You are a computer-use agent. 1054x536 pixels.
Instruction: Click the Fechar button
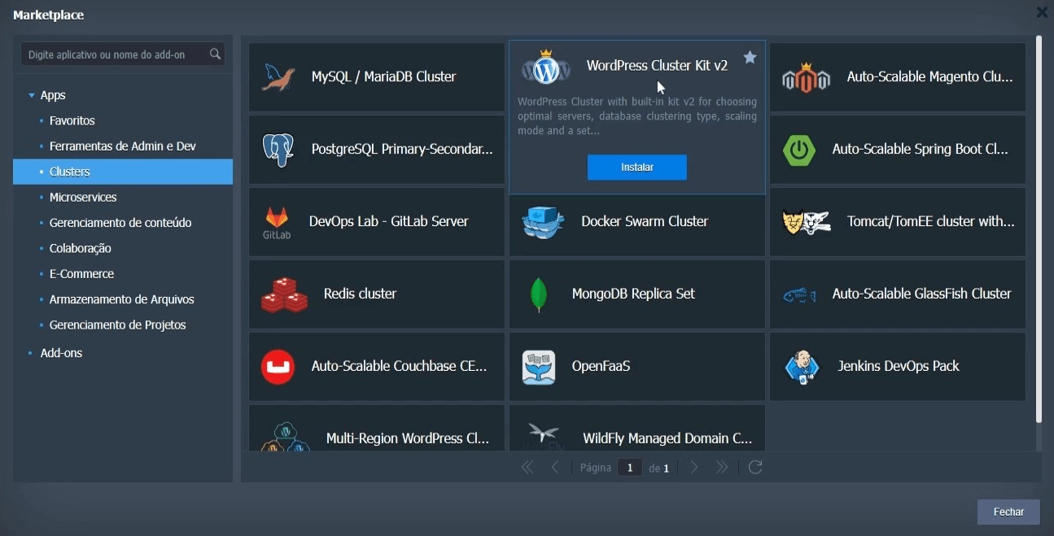tap(1008, 512)
